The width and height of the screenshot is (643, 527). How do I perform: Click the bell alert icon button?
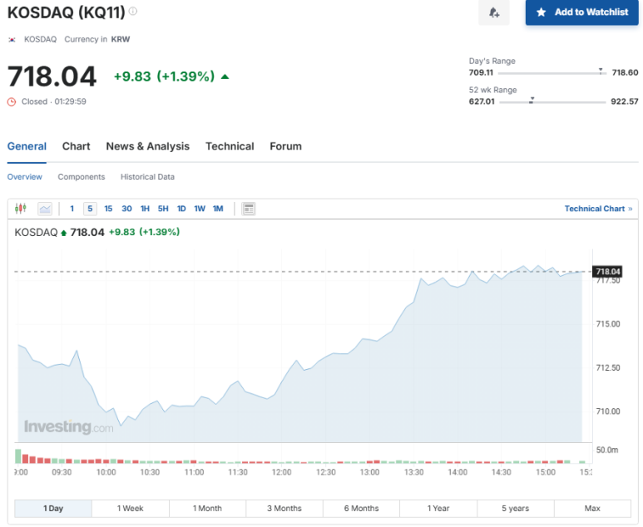coord(494,12)
